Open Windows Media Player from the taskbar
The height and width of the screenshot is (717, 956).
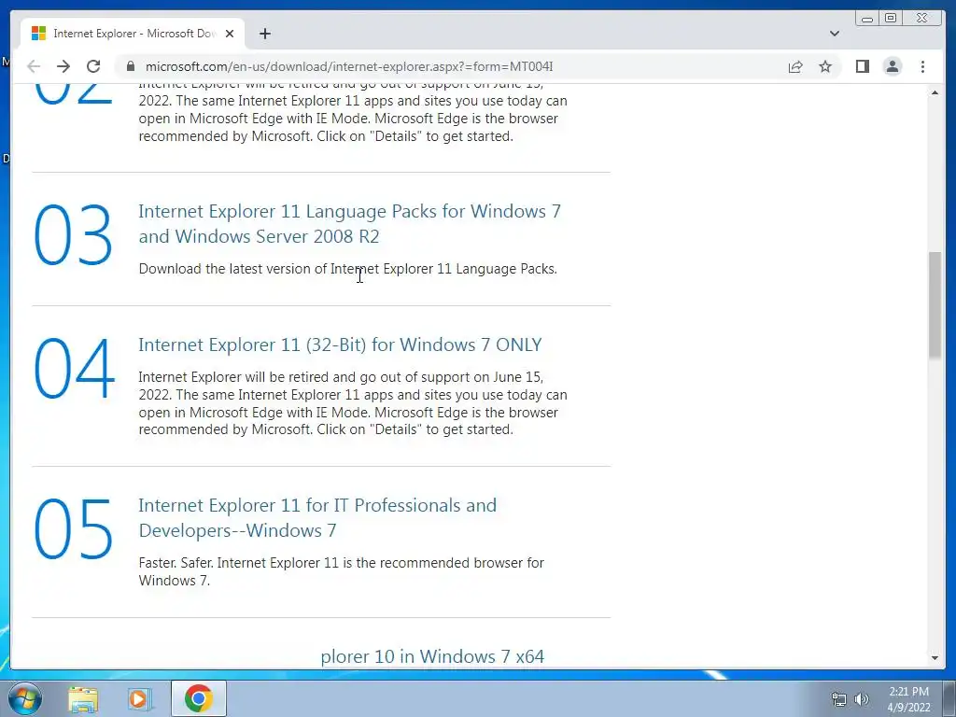(139, 698)
